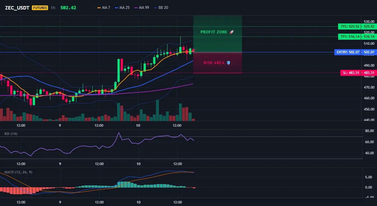Toggle the MA 99 purple legend indicator

point(142,8)
